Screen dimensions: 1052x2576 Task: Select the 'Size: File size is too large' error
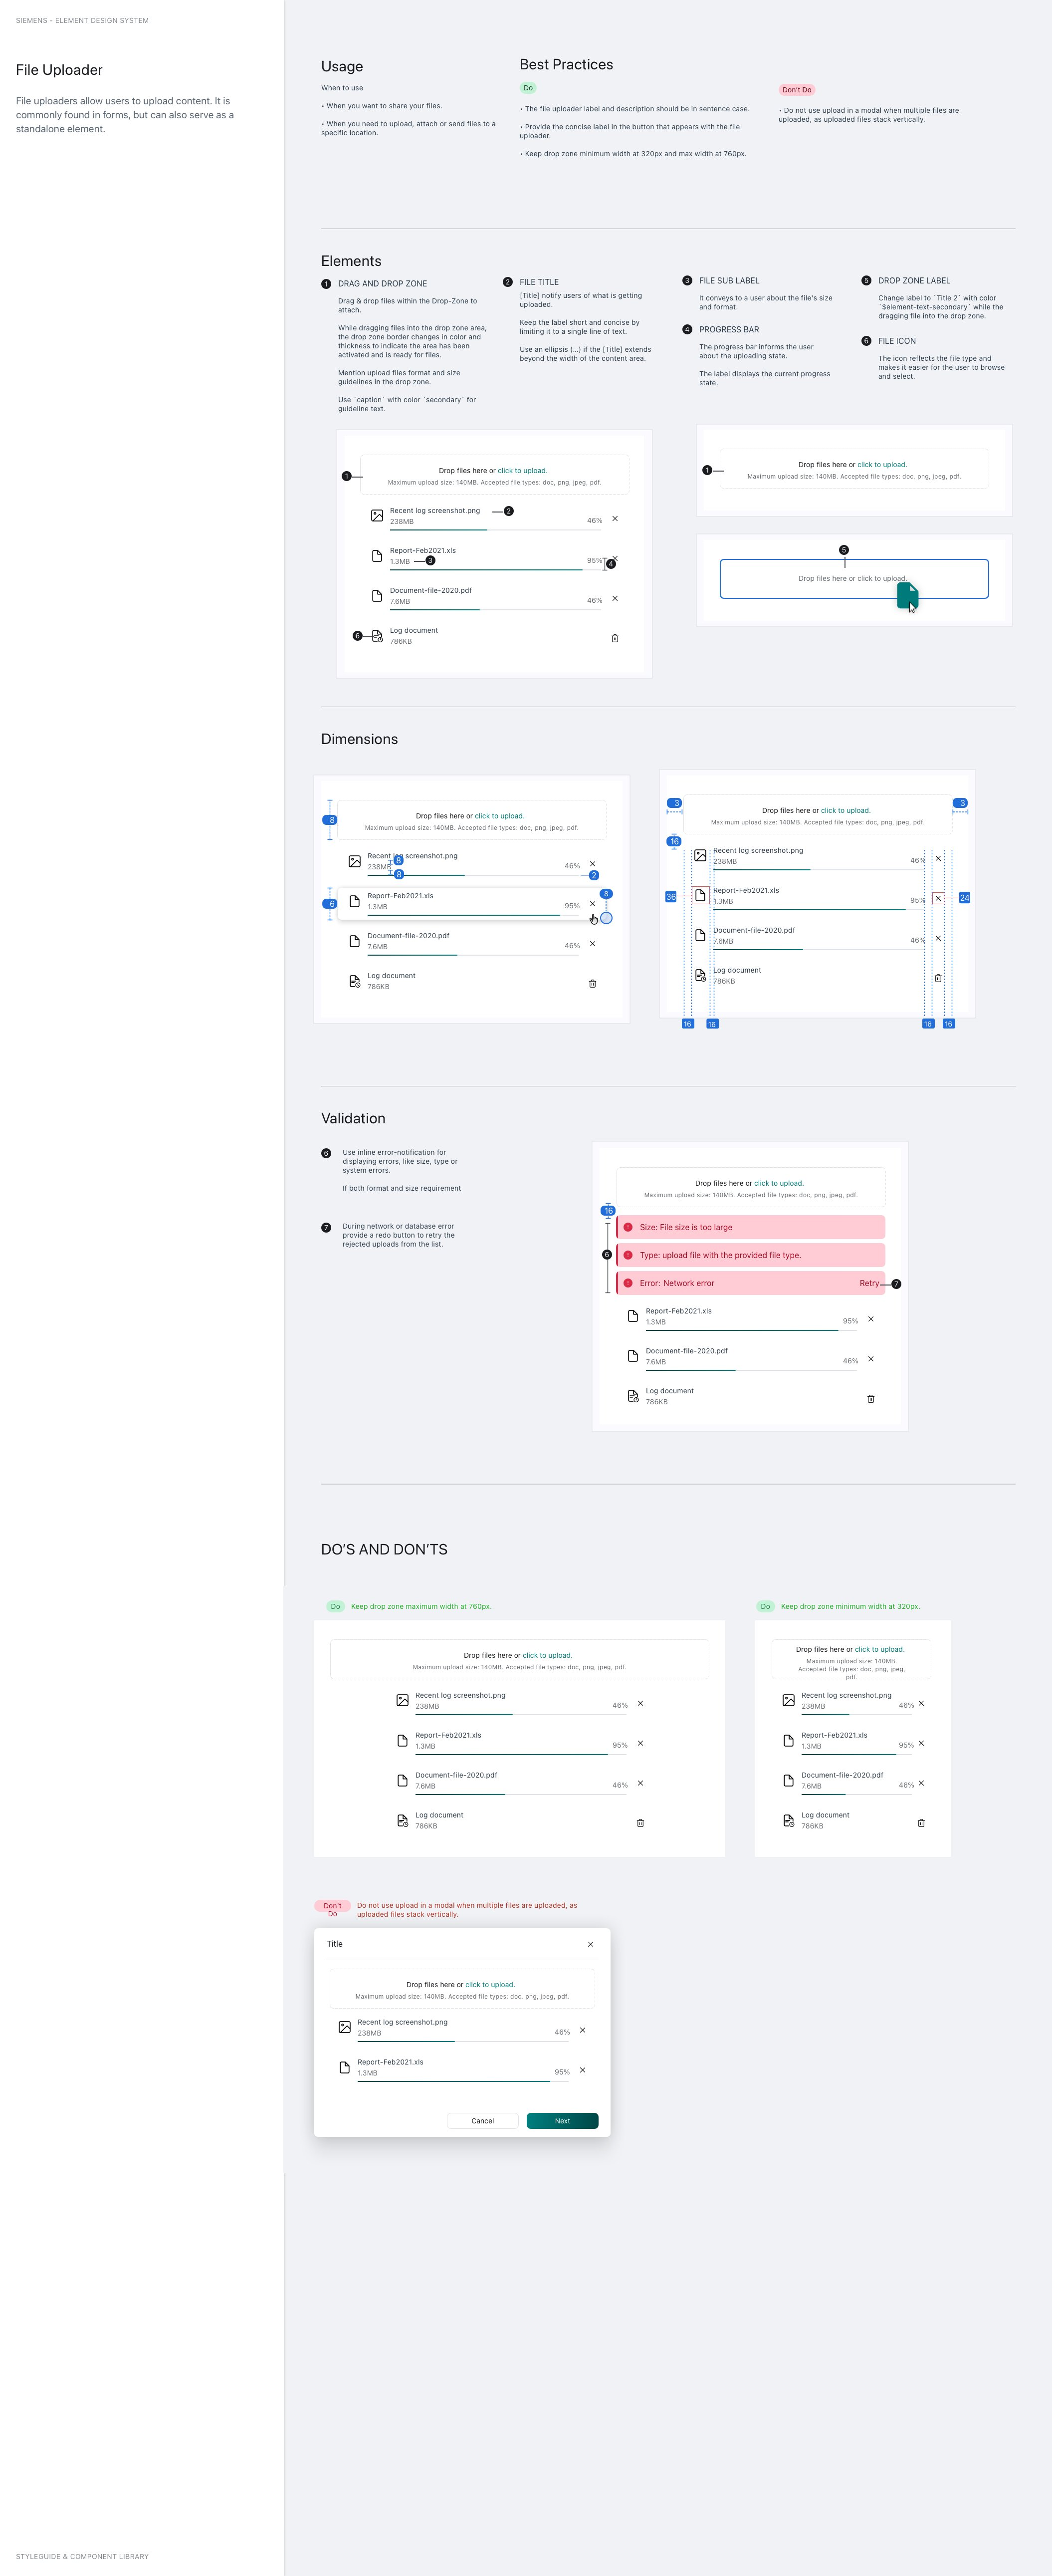pyautogui.click(x=751, y=1227)
